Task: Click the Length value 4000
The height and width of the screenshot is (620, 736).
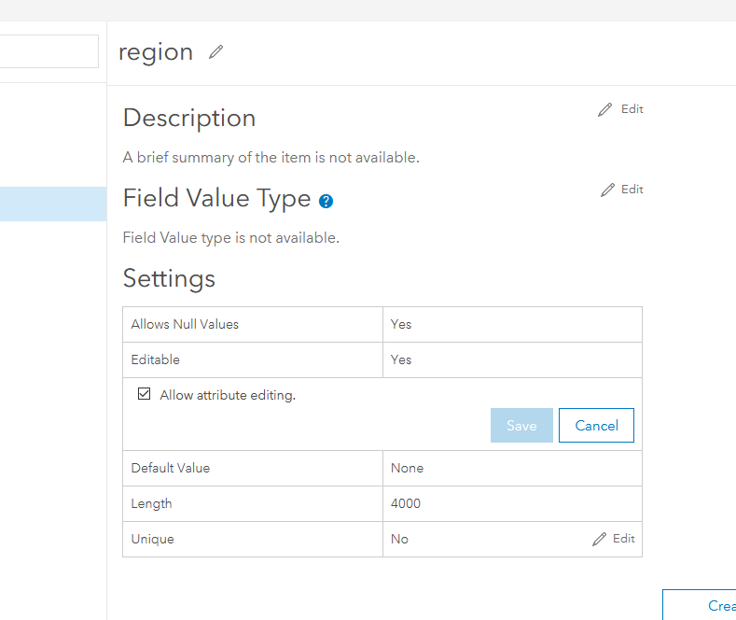Action: coord(406,503)
